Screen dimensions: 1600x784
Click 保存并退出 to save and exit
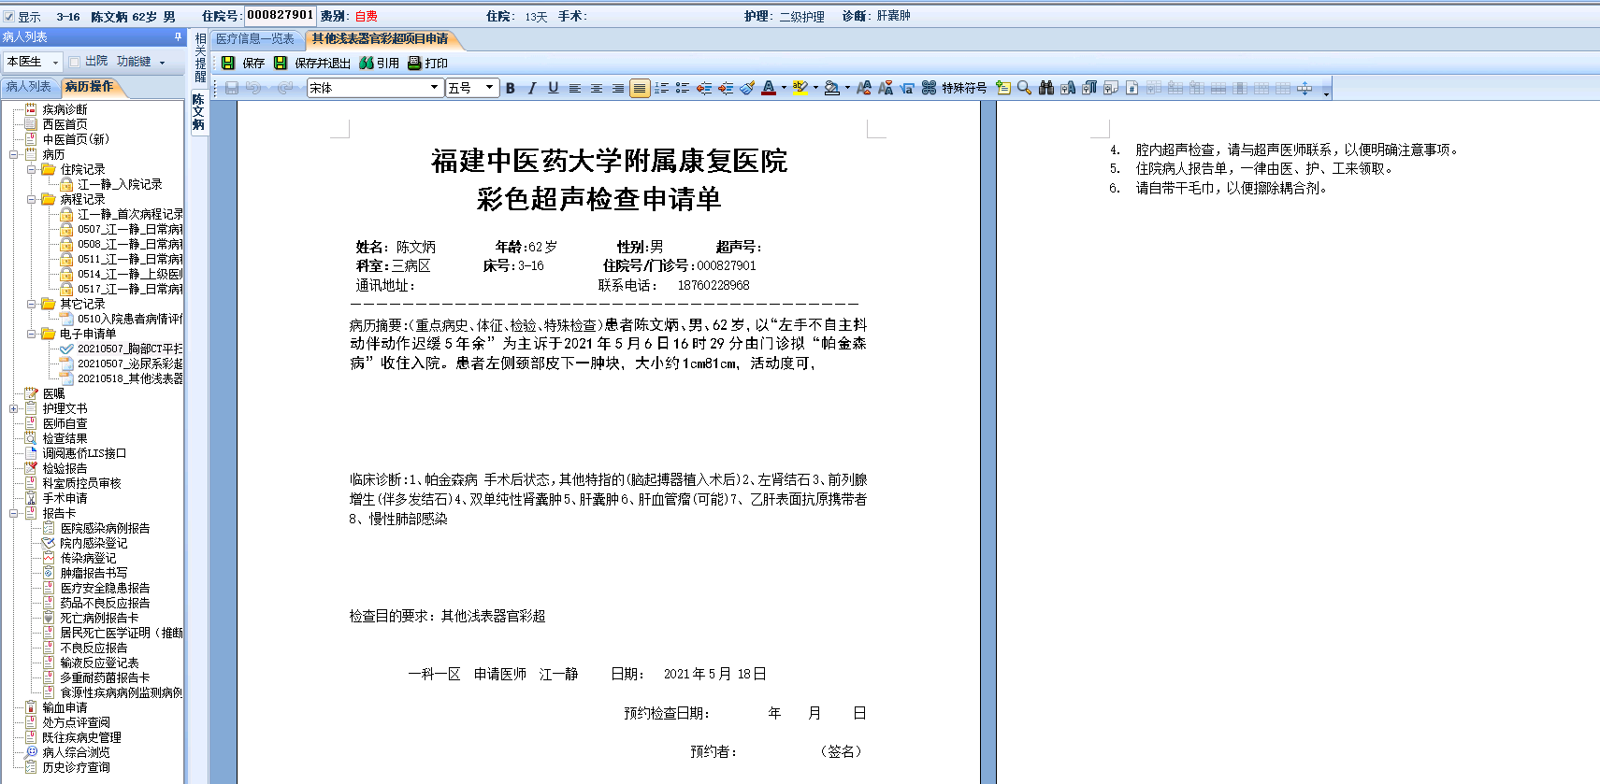point(311,63)
